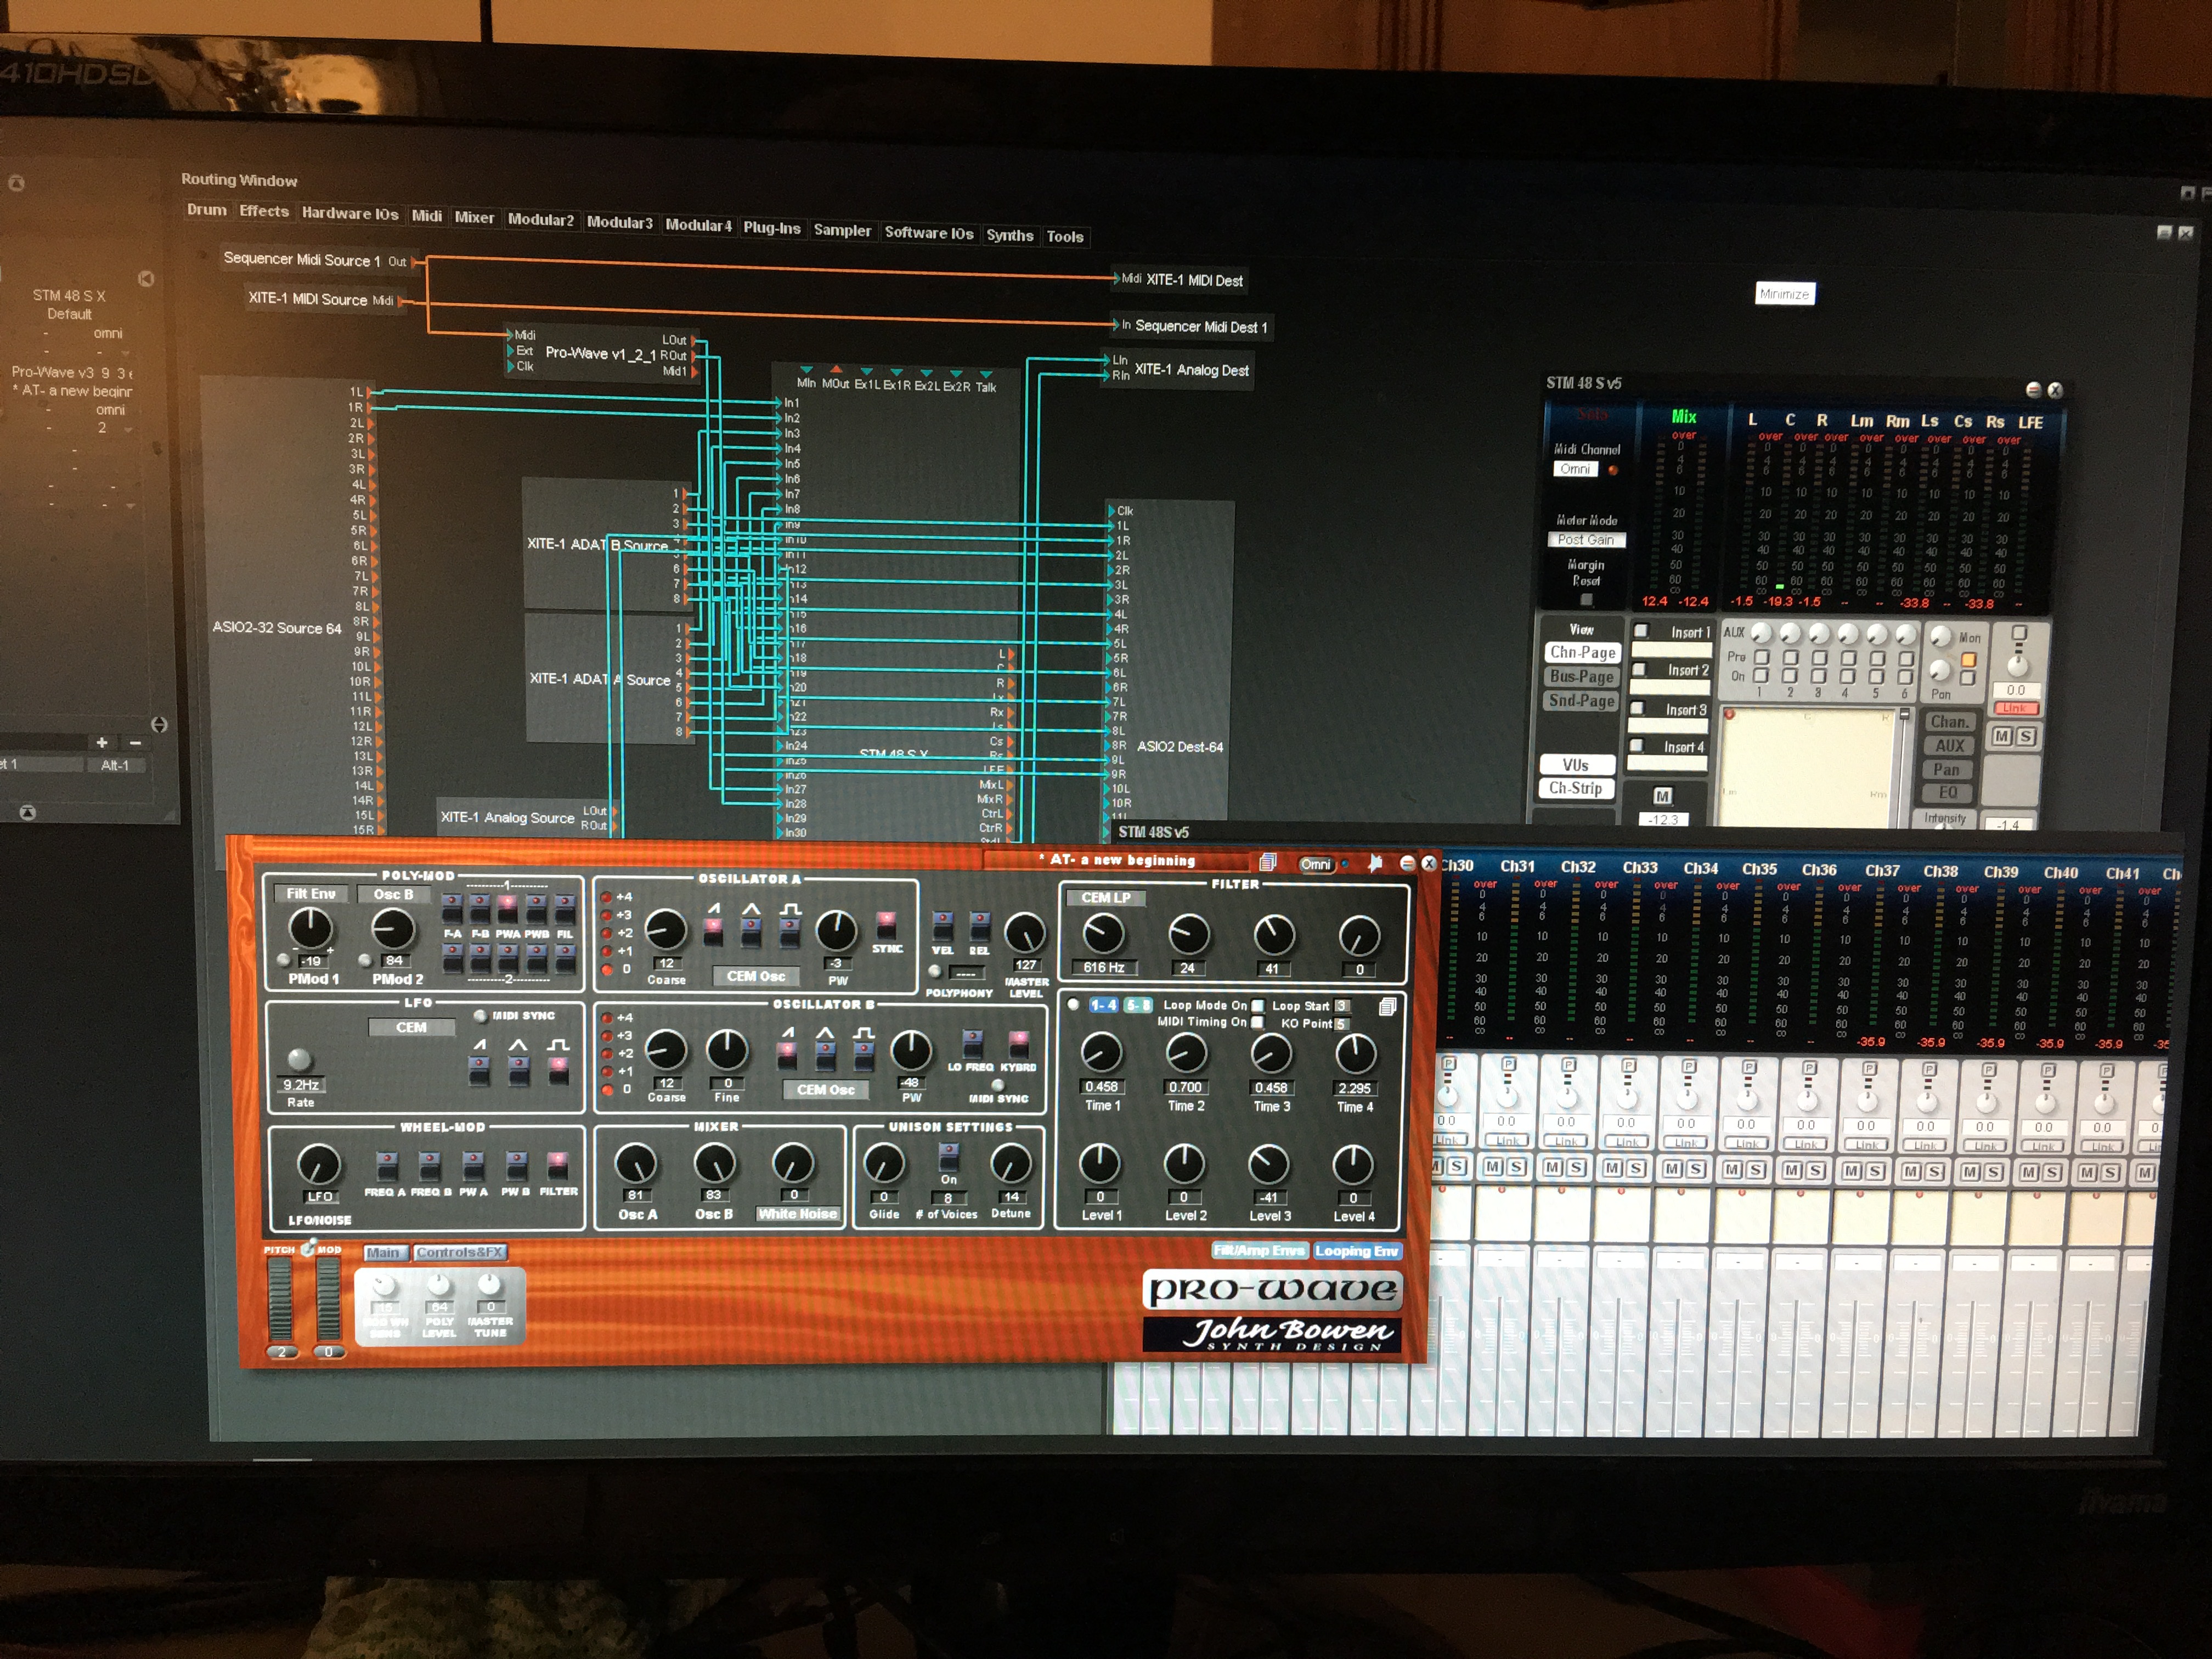Switch to Controls&FX tab in Pro-Wave

(x=460, y=1252)
